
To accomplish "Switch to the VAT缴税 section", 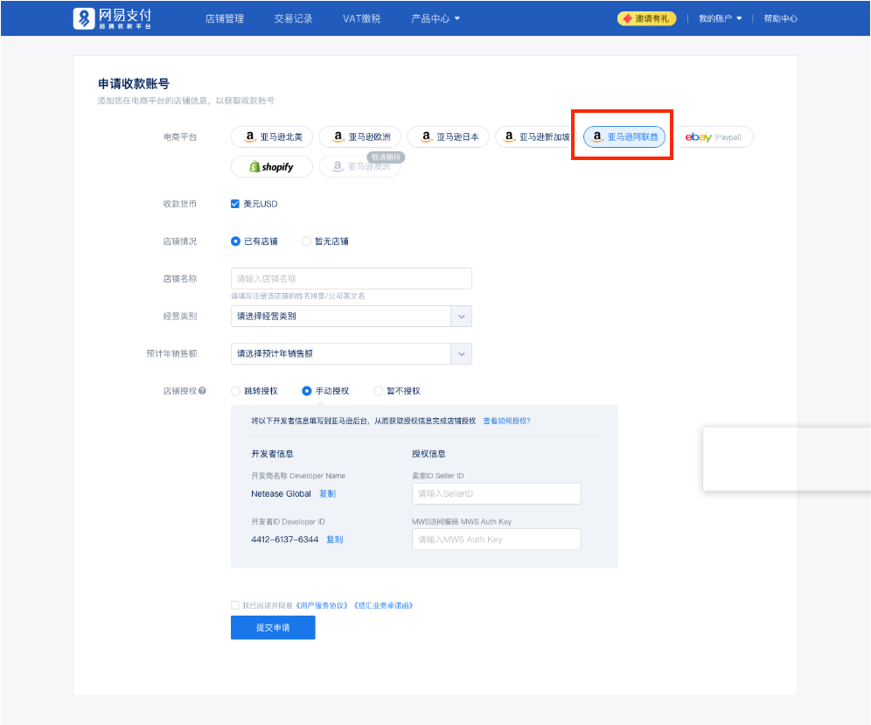I will tap(360, 17).
